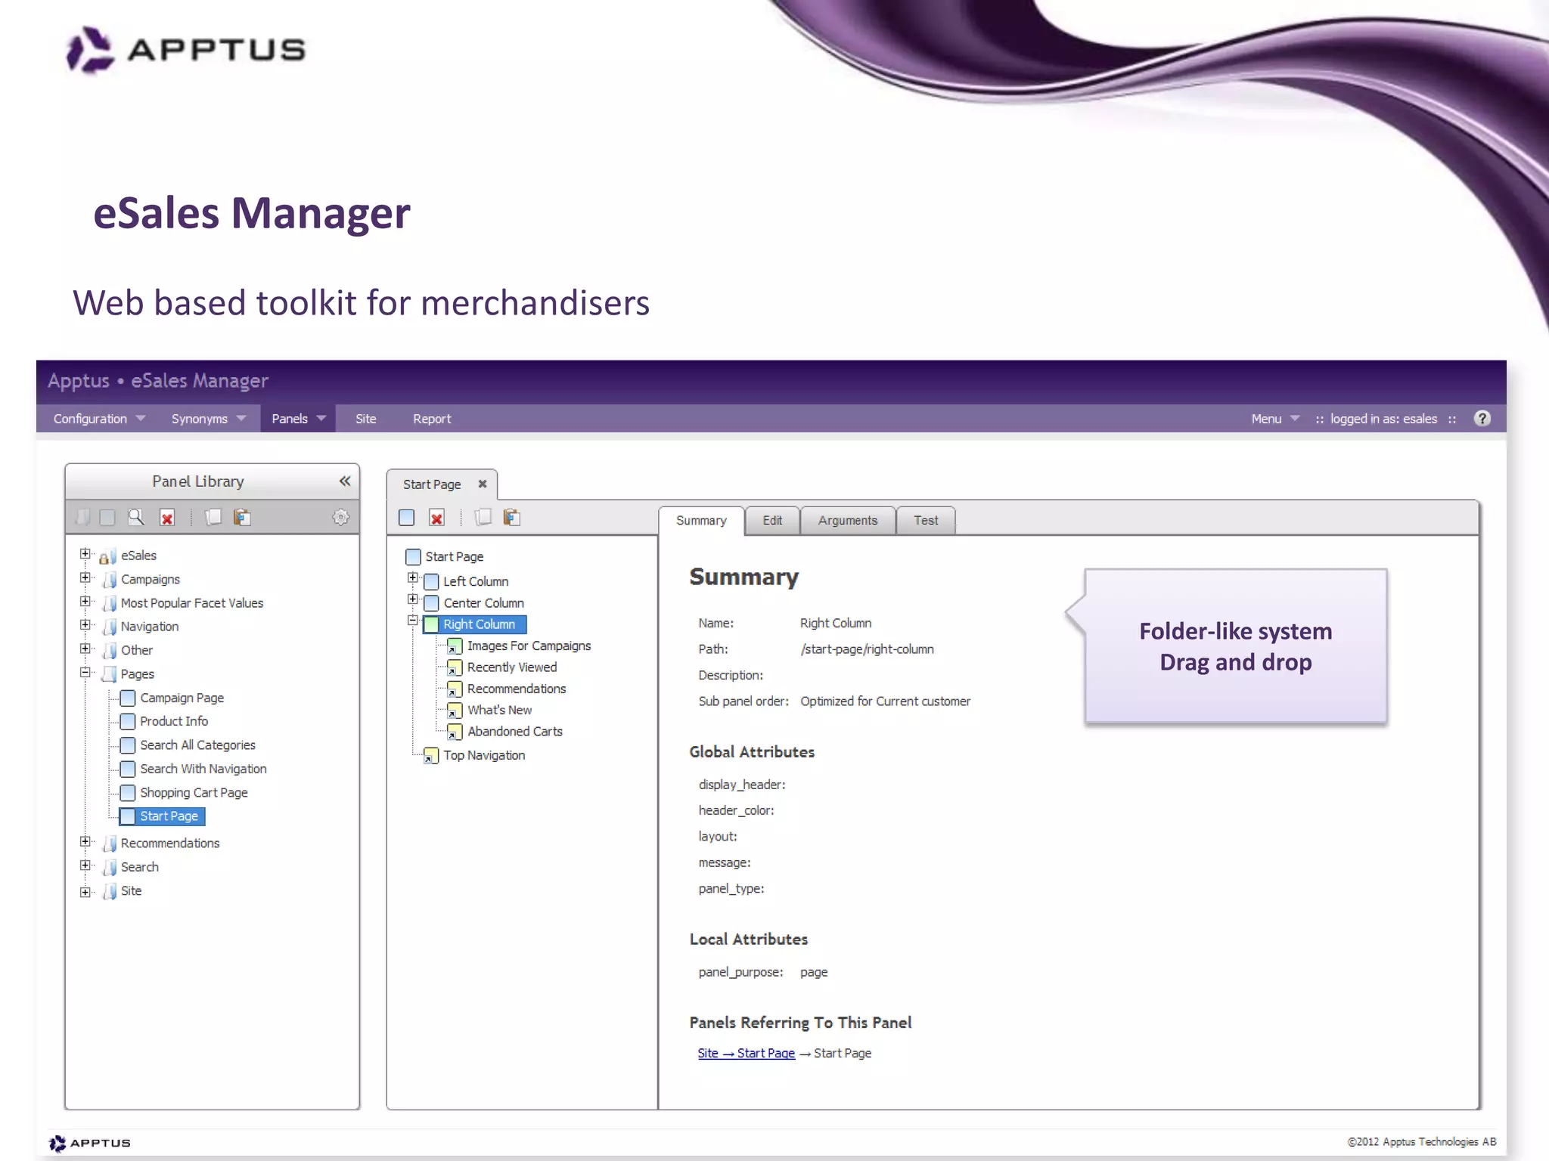This screenshot has width=1549, height=1161.
Task: Switch to the Test tab
Action: pos(926,521)
